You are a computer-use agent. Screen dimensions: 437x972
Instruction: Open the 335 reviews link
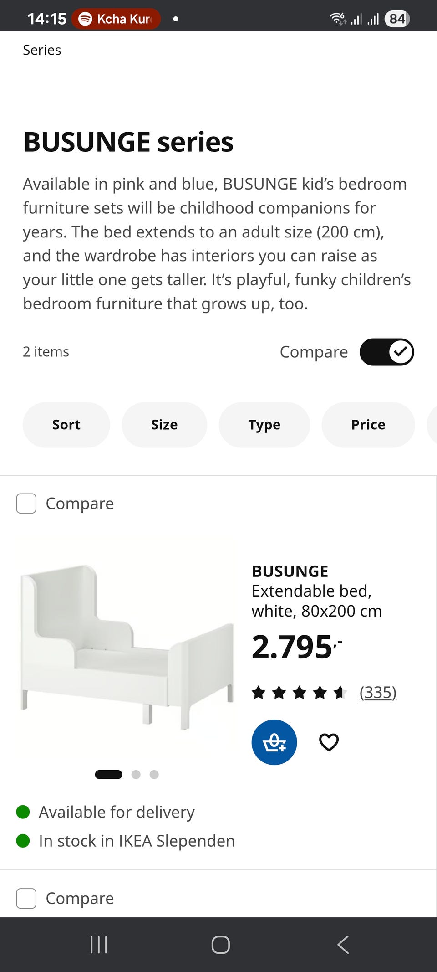(378, 692)
